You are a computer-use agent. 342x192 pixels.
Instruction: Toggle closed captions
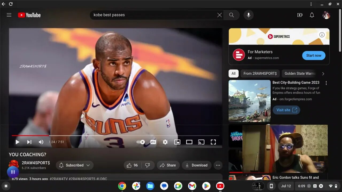pyautogui.click(x=153, y=142)
